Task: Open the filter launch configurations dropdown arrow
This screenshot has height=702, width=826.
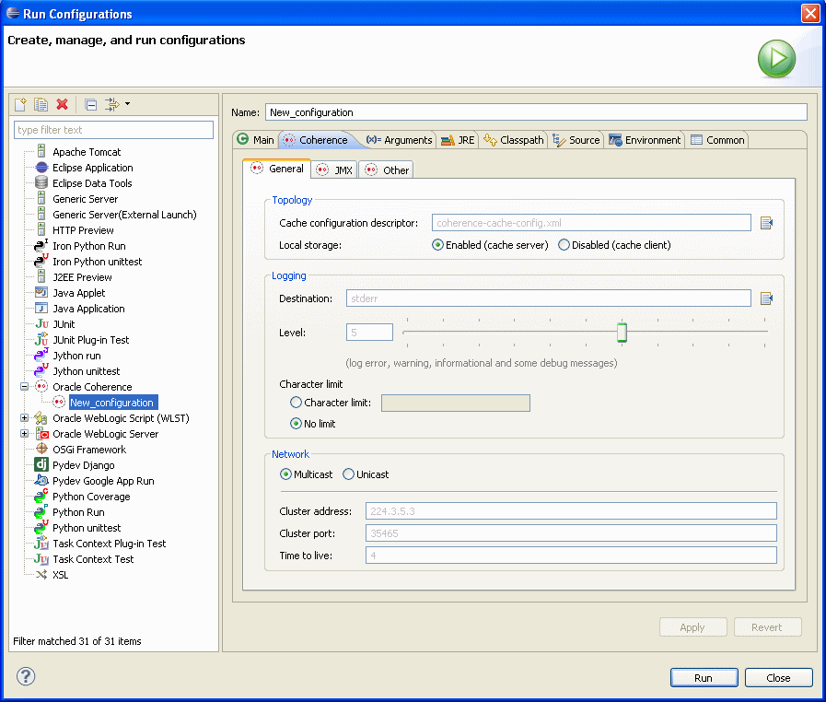Action: (x=127, y=104)
